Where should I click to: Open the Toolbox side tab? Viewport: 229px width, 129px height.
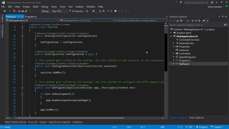(3, 19)
